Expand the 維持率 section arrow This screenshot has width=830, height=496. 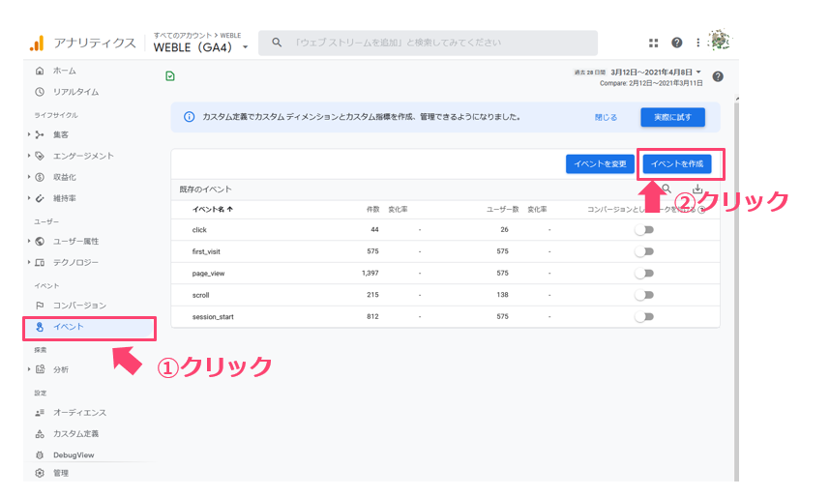point(29,198)
